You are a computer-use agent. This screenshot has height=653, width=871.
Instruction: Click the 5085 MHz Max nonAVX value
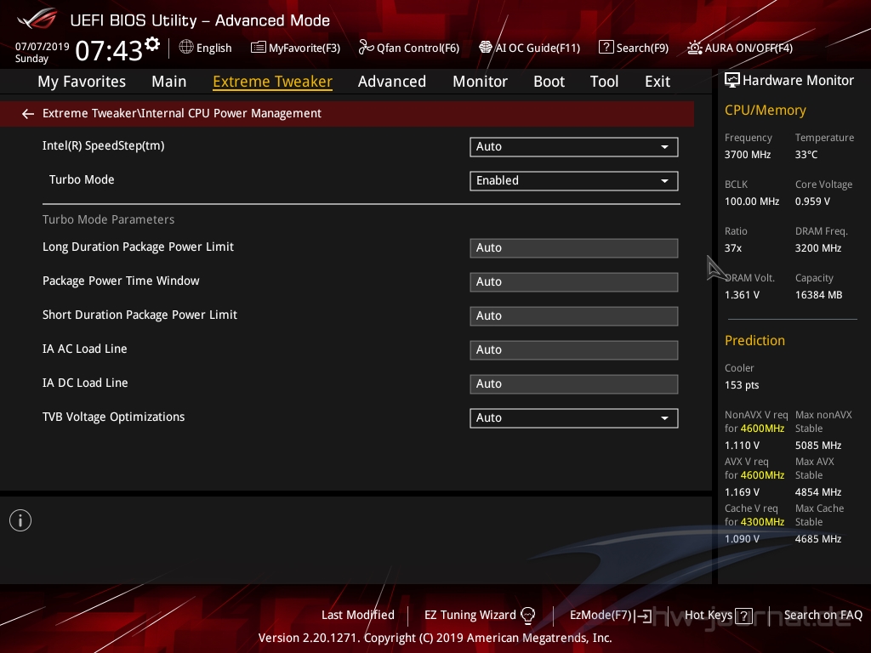click(x=817, y=446)
